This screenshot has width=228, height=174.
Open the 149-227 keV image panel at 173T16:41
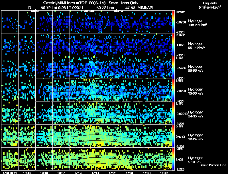click(10, 22)
